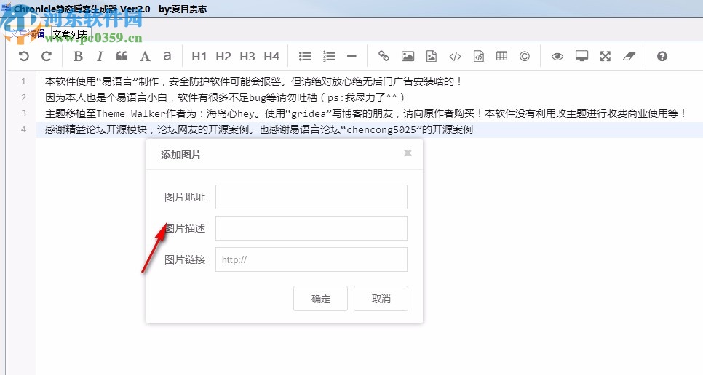
Task: Insert a table using the grid icon
Action: point(501,56)
